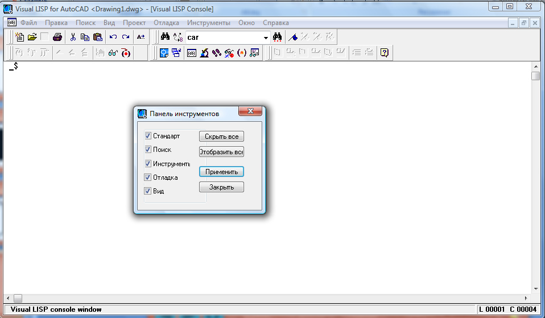
Task: Uncheck the Отладка toolbar checkbox
Action: click(148, 177)
